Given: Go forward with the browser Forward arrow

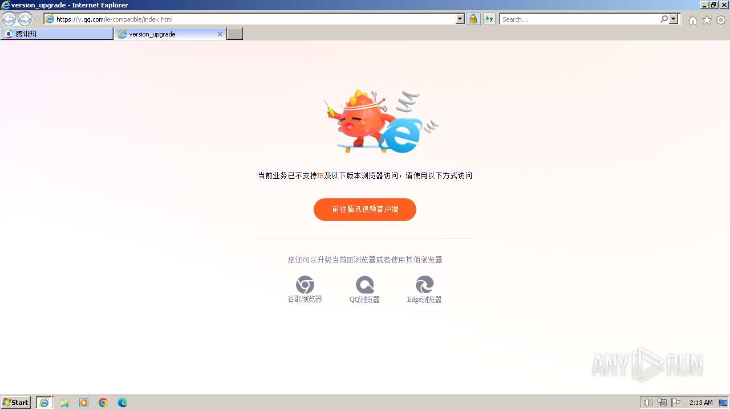Looking at the screenshot, I should pos(25,19).
